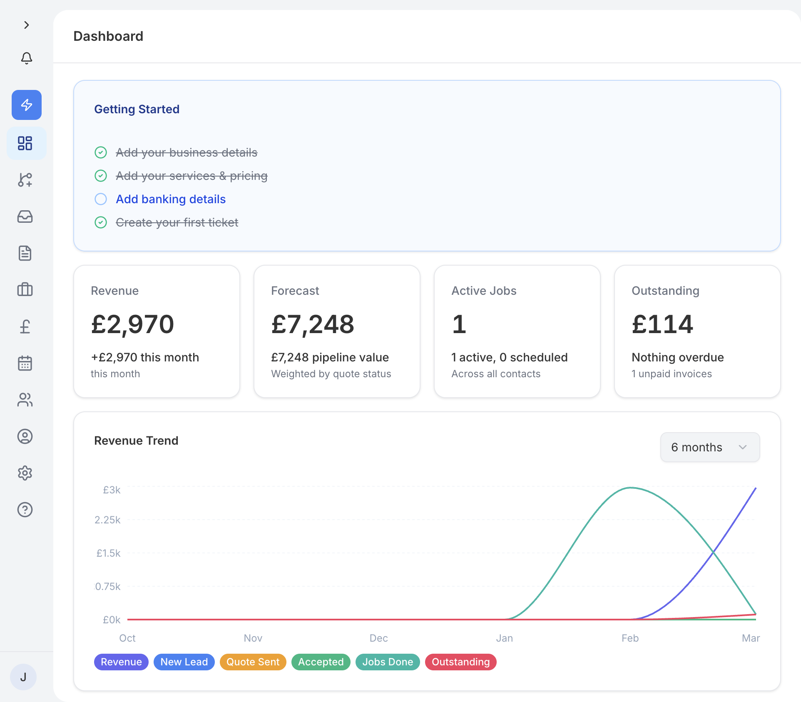801x702 pixels.
Task: Select the documents icon in sidebar
Action: (x=25, y=253)
